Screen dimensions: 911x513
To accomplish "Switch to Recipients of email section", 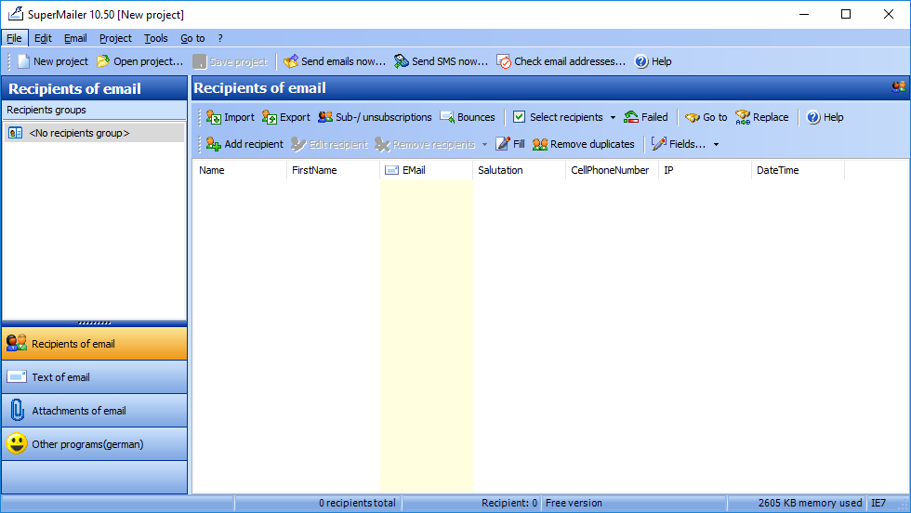I will pyautogui.click(x=95, y=344).
